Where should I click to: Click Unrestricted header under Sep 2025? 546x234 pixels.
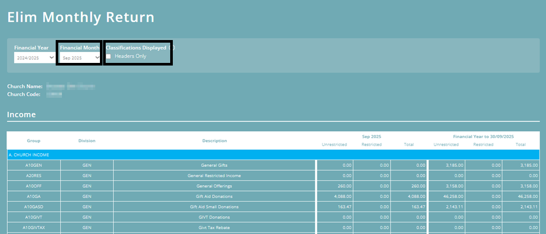click(334, 145)
